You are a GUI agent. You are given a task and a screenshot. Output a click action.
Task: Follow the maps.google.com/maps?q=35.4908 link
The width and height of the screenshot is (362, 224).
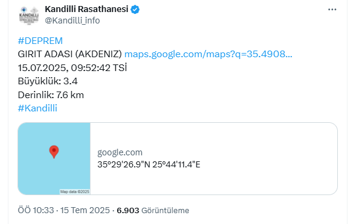click(x=208, y=54)
